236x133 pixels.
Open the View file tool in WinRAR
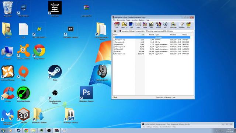click(x=138, y=25)
